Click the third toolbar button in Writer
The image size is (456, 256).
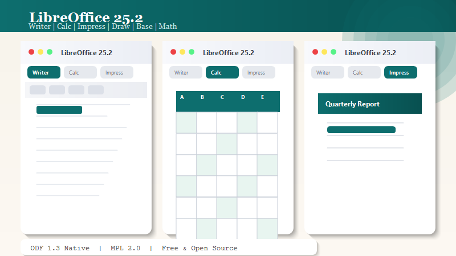click(76, 90)
